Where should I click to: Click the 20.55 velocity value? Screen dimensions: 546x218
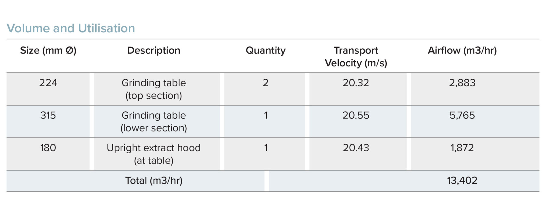(356, 115)
